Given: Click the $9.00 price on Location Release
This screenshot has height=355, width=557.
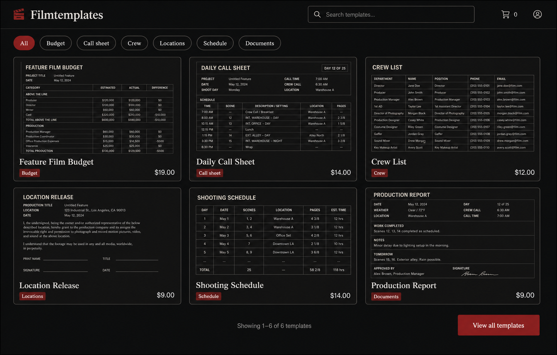Looking at the screenshot, I should [165, 295].
